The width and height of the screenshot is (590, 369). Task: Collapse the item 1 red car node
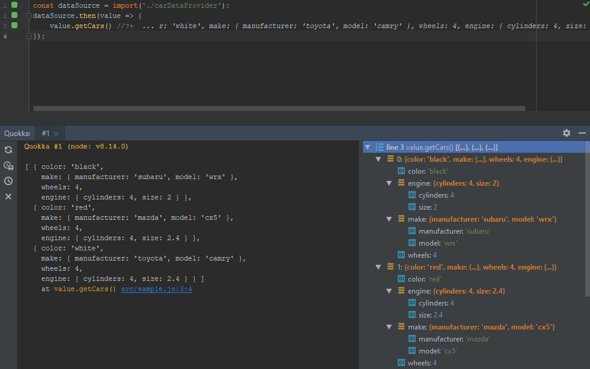[x=378, y=267]
